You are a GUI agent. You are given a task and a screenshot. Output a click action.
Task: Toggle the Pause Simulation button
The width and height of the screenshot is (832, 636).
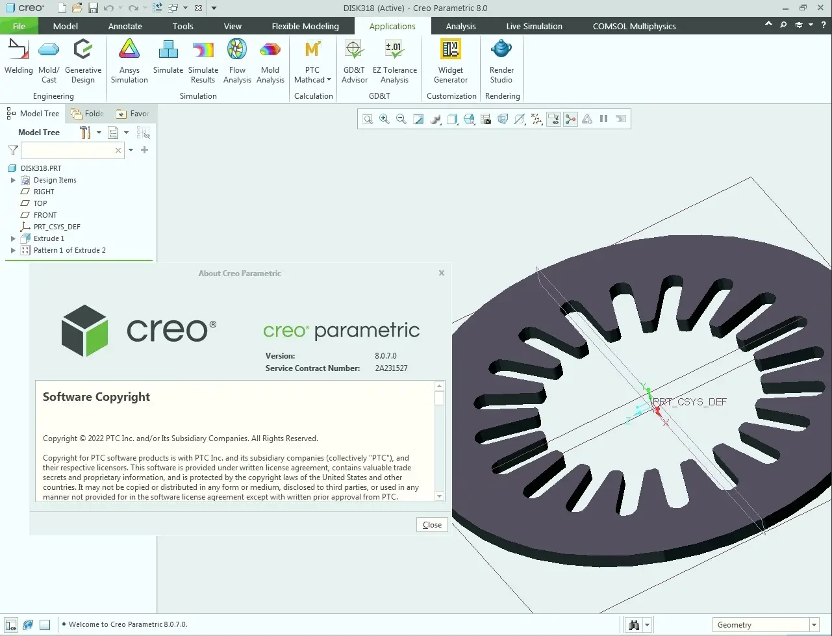point(603,119)
